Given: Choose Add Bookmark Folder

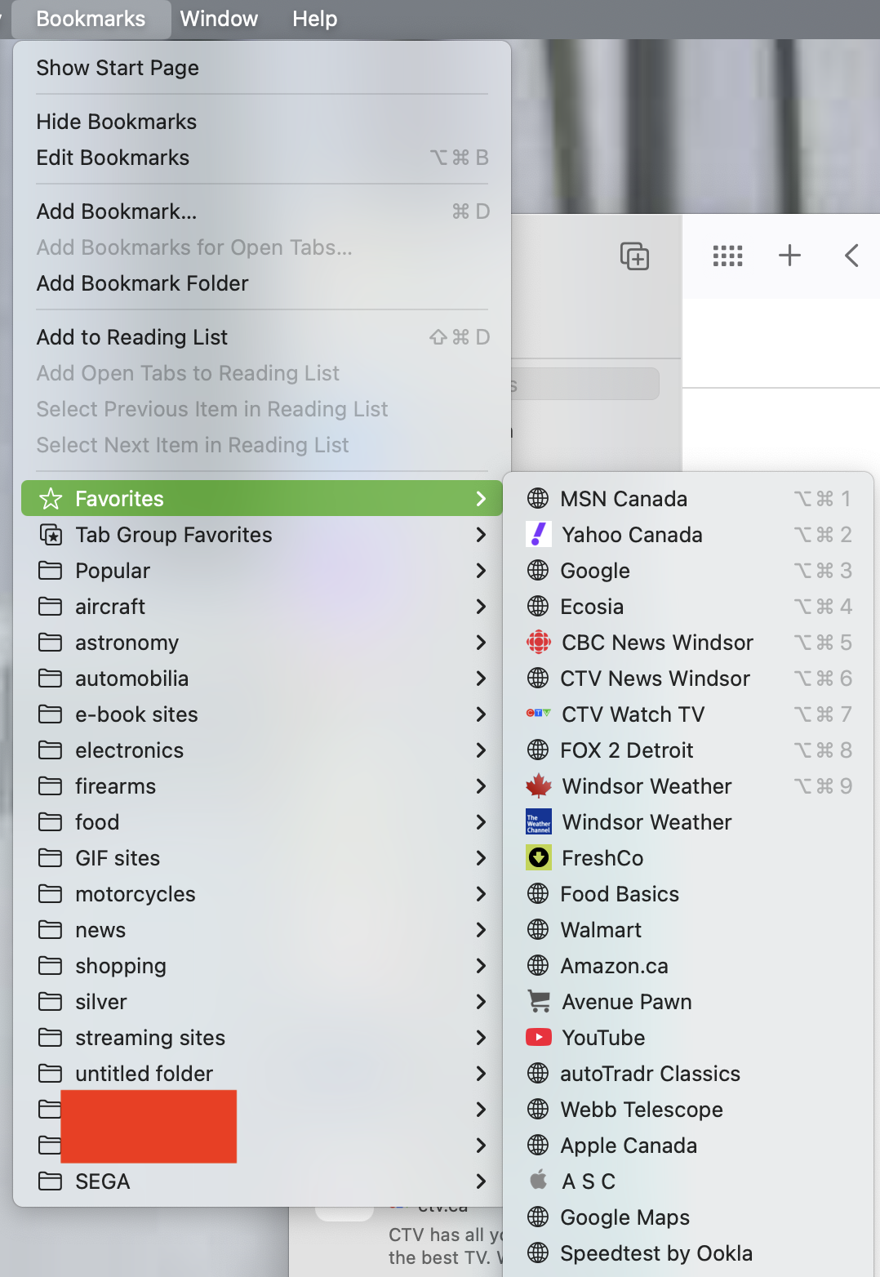Looking at the screenshot, I should (262, 283).
